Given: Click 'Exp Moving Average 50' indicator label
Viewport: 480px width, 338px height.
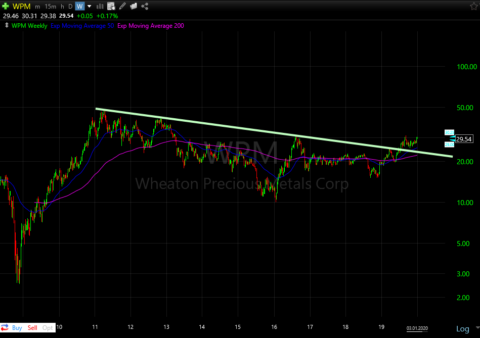Looking at the screenshot, I should pyautogui.click(x=82, y=26).
